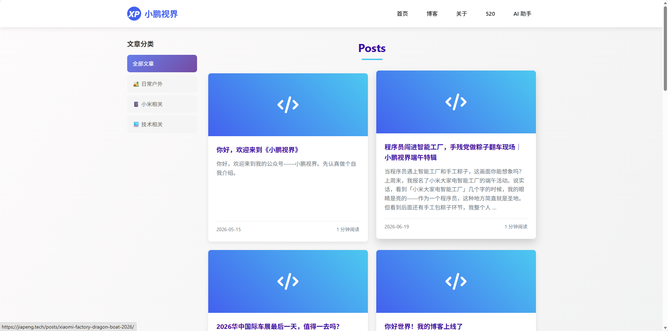668x331 pixels.
Task: Click code icon on 程序员闯进智能工厂 card
Action: tap(456, 102)
